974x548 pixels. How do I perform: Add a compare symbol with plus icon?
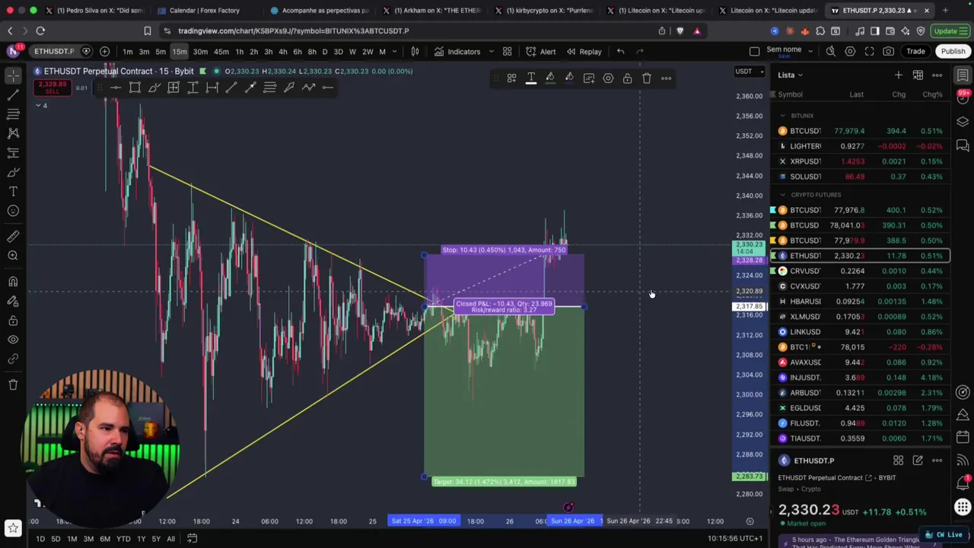click(104, 51)
